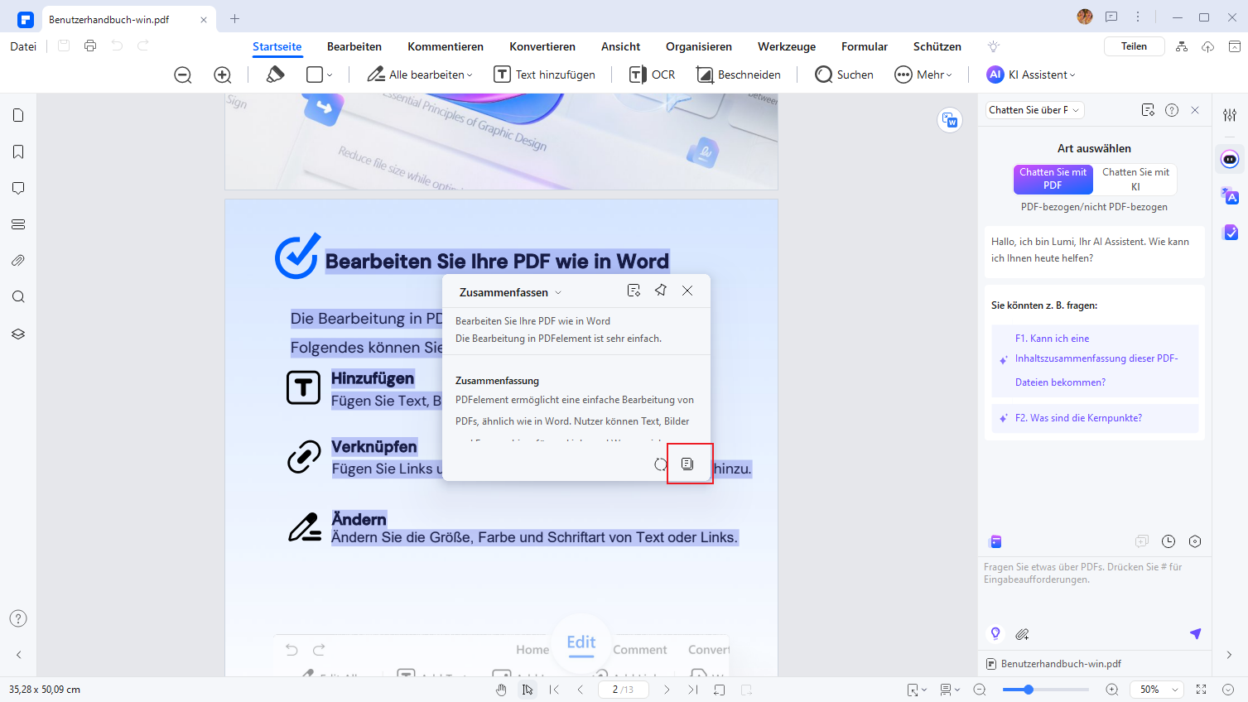Open the search panel in left sidebar

pyautogui.click(x=18, y=297)
